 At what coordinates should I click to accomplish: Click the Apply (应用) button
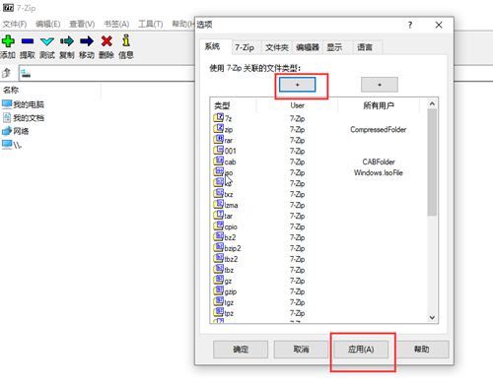coord(361,350)
